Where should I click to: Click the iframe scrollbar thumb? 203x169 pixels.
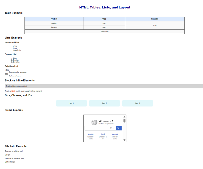coord(124,121)
